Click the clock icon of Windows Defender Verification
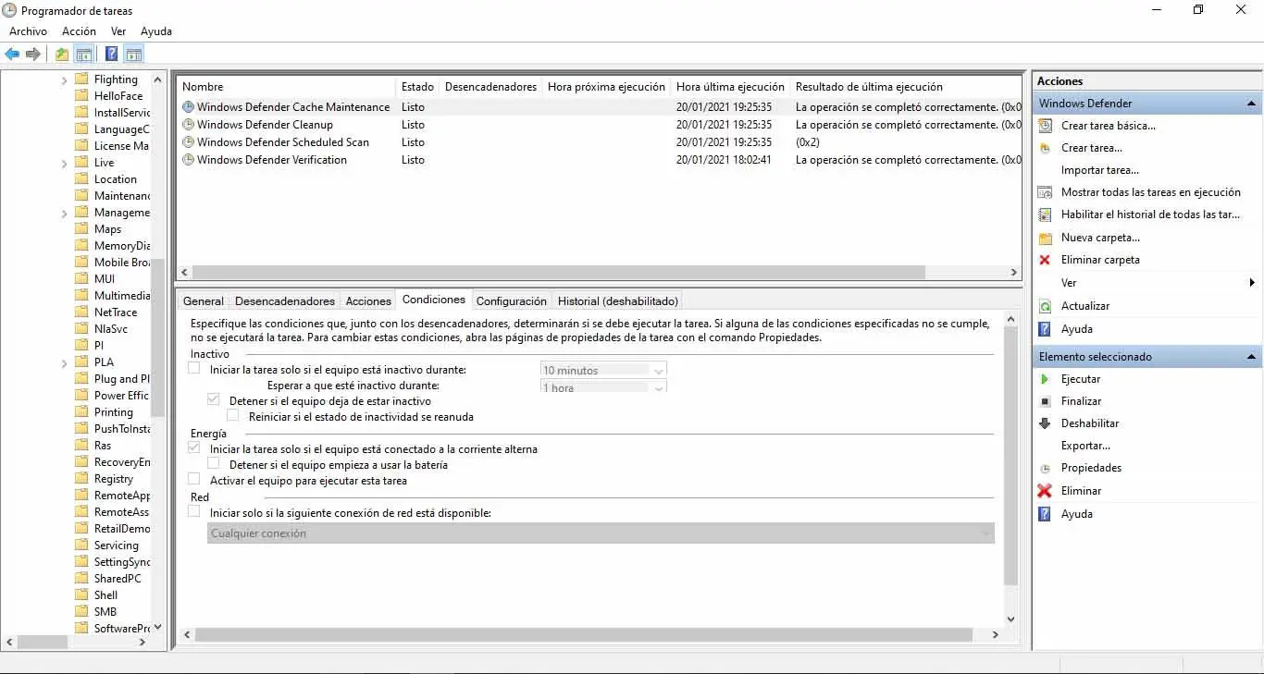The image size is (1264, 674). click(189, 160)
